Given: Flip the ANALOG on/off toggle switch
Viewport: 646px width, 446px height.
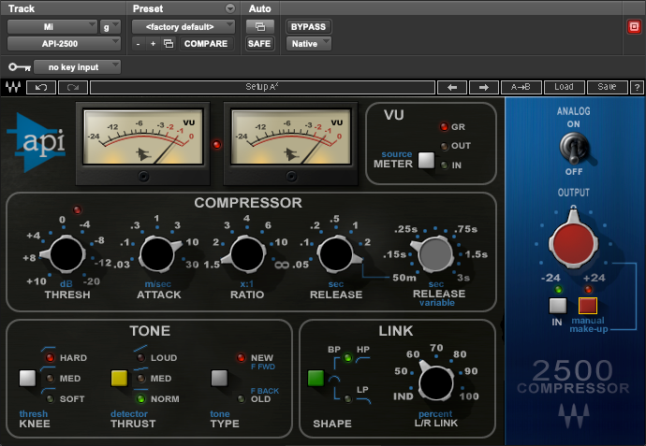Looking at the screenshot, I should tap(574, 149).
